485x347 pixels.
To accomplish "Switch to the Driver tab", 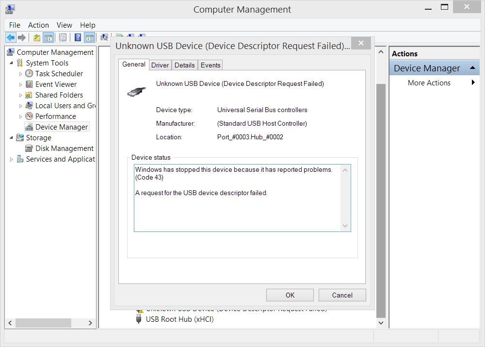I will (x=160, y=65).
